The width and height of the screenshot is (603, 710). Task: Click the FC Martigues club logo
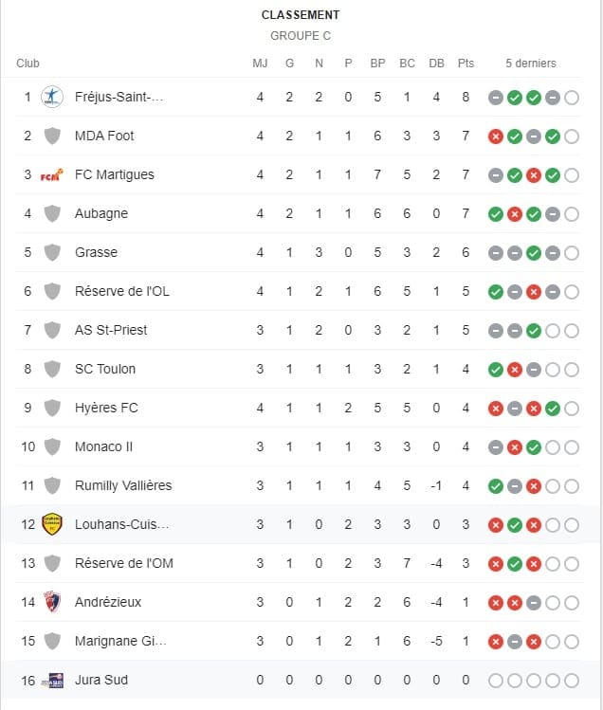click(51, 174)
